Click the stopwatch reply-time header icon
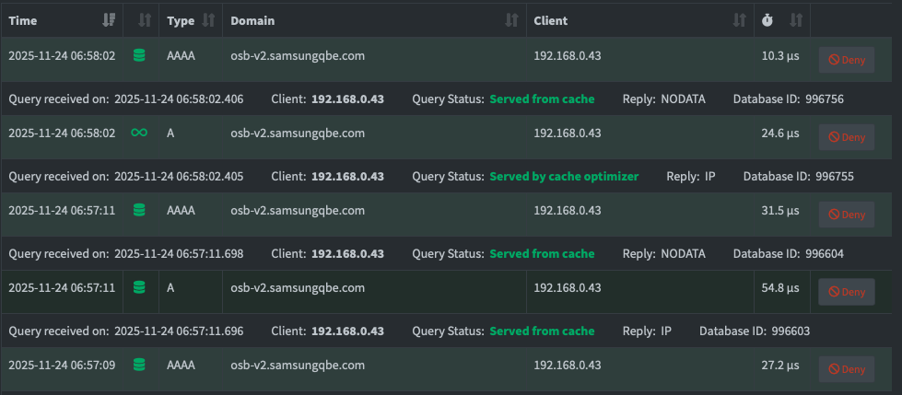 point(767,20)
